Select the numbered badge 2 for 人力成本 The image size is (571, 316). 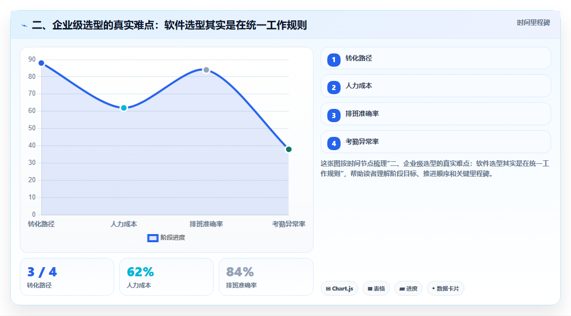333,88
